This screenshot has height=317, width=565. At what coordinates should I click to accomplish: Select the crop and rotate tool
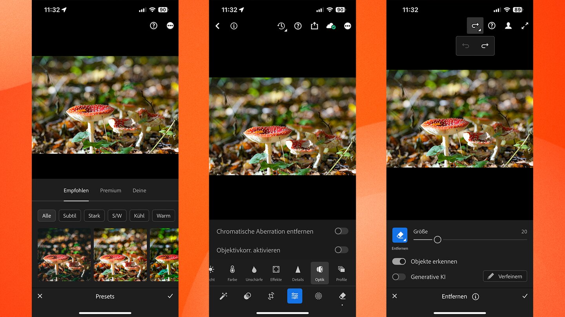[x=271, y=296]
